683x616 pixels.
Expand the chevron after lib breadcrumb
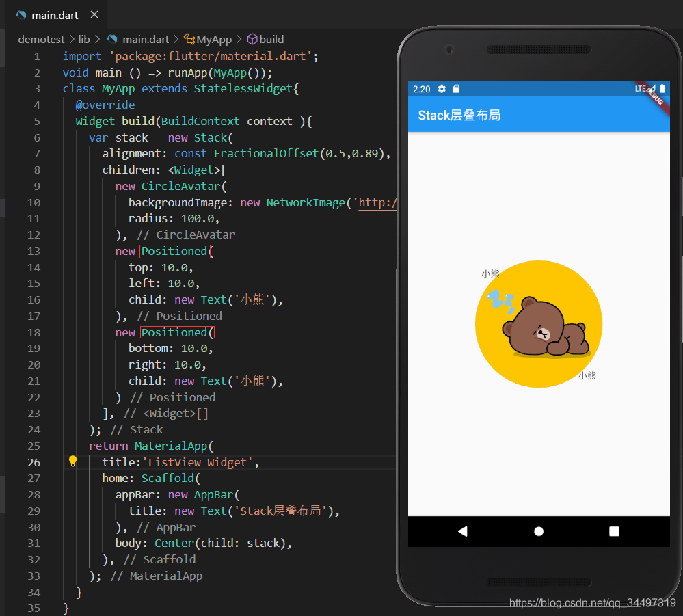(x=97, y=39)
